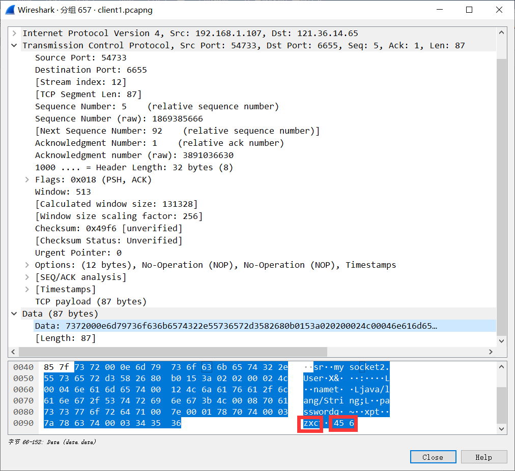This screenshot has height=471, width=515.
Task: Collapse the Transmission Control Protocol section
Action: pyautogui.click(x=14, y=45)
